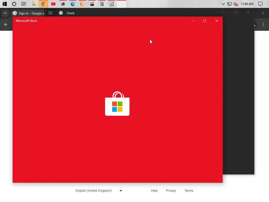Image resolution: width=269 pixels, height=202 pixels.
Task: Open the Terms link
Action: pos(189,191)
